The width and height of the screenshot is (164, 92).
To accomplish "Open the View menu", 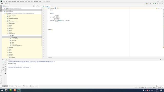I will pos(9,1).
